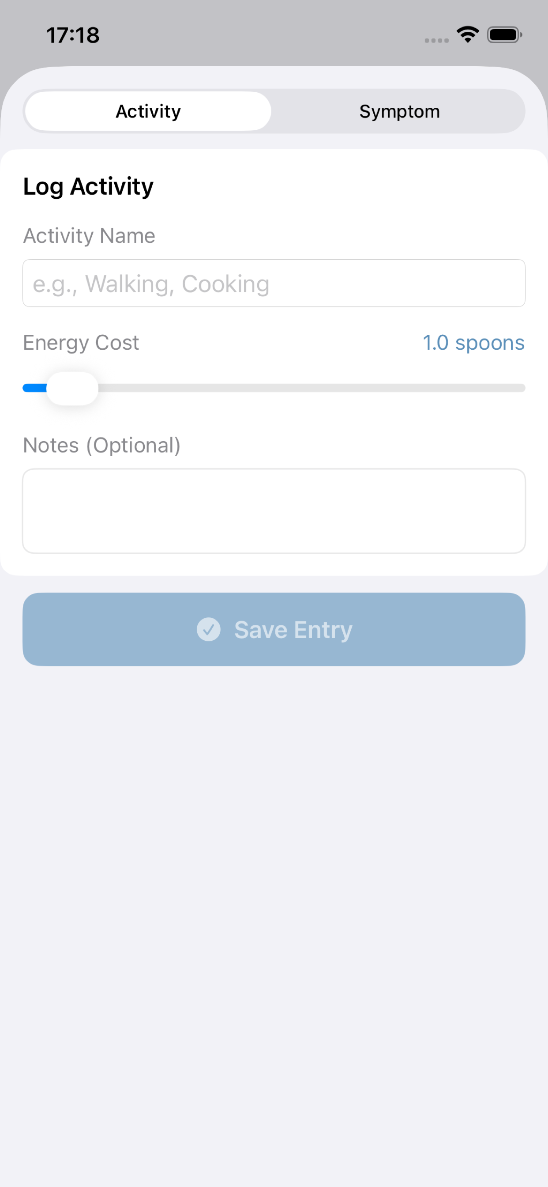548x1187 pixels.
Task: Select the Activity tab
Action: [148, 112]
